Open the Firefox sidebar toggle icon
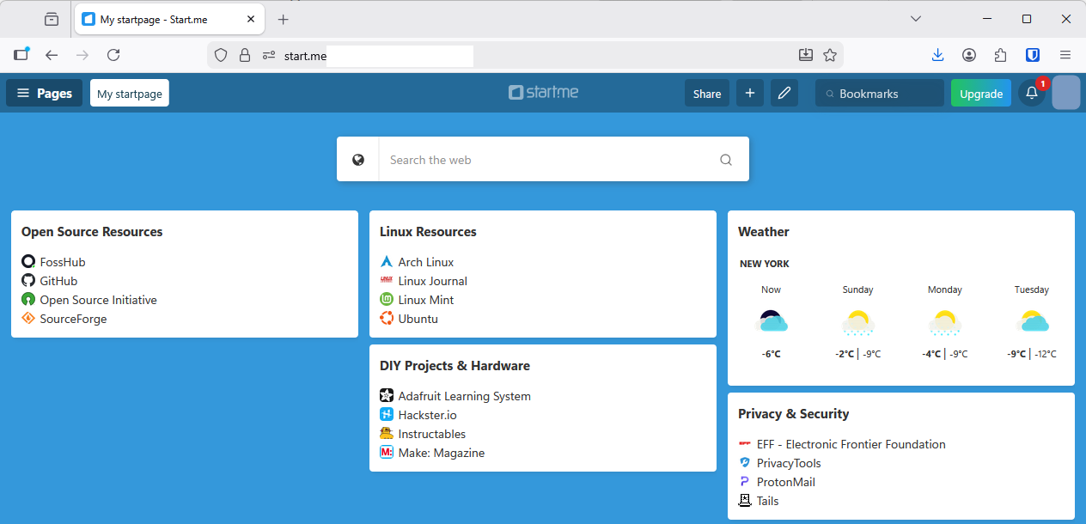The width and height of the screenshot is (1086, 524). (x=21, y=54)
